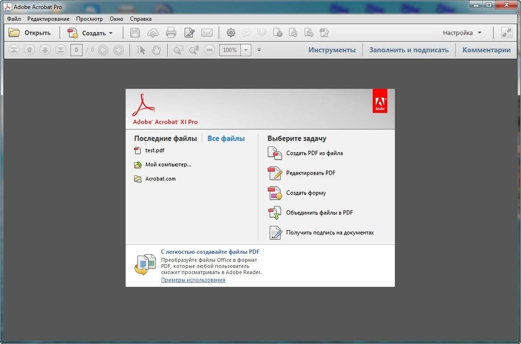Open the zoom percentage dropdown arrow
The height and width of the screenshot is (344, 521).
(x=246, y=50)
